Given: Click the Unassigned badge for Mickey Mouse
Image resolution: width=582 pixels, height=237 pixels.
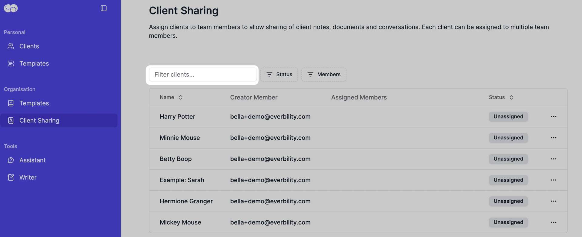Looking at the screenshot, I should (508, 222).
